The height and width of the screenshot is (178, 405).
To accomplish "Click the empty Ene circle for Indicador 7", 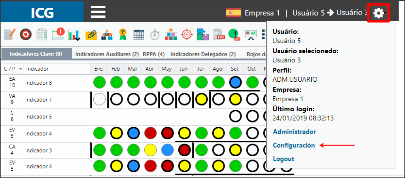I will (x=100, y=99).
